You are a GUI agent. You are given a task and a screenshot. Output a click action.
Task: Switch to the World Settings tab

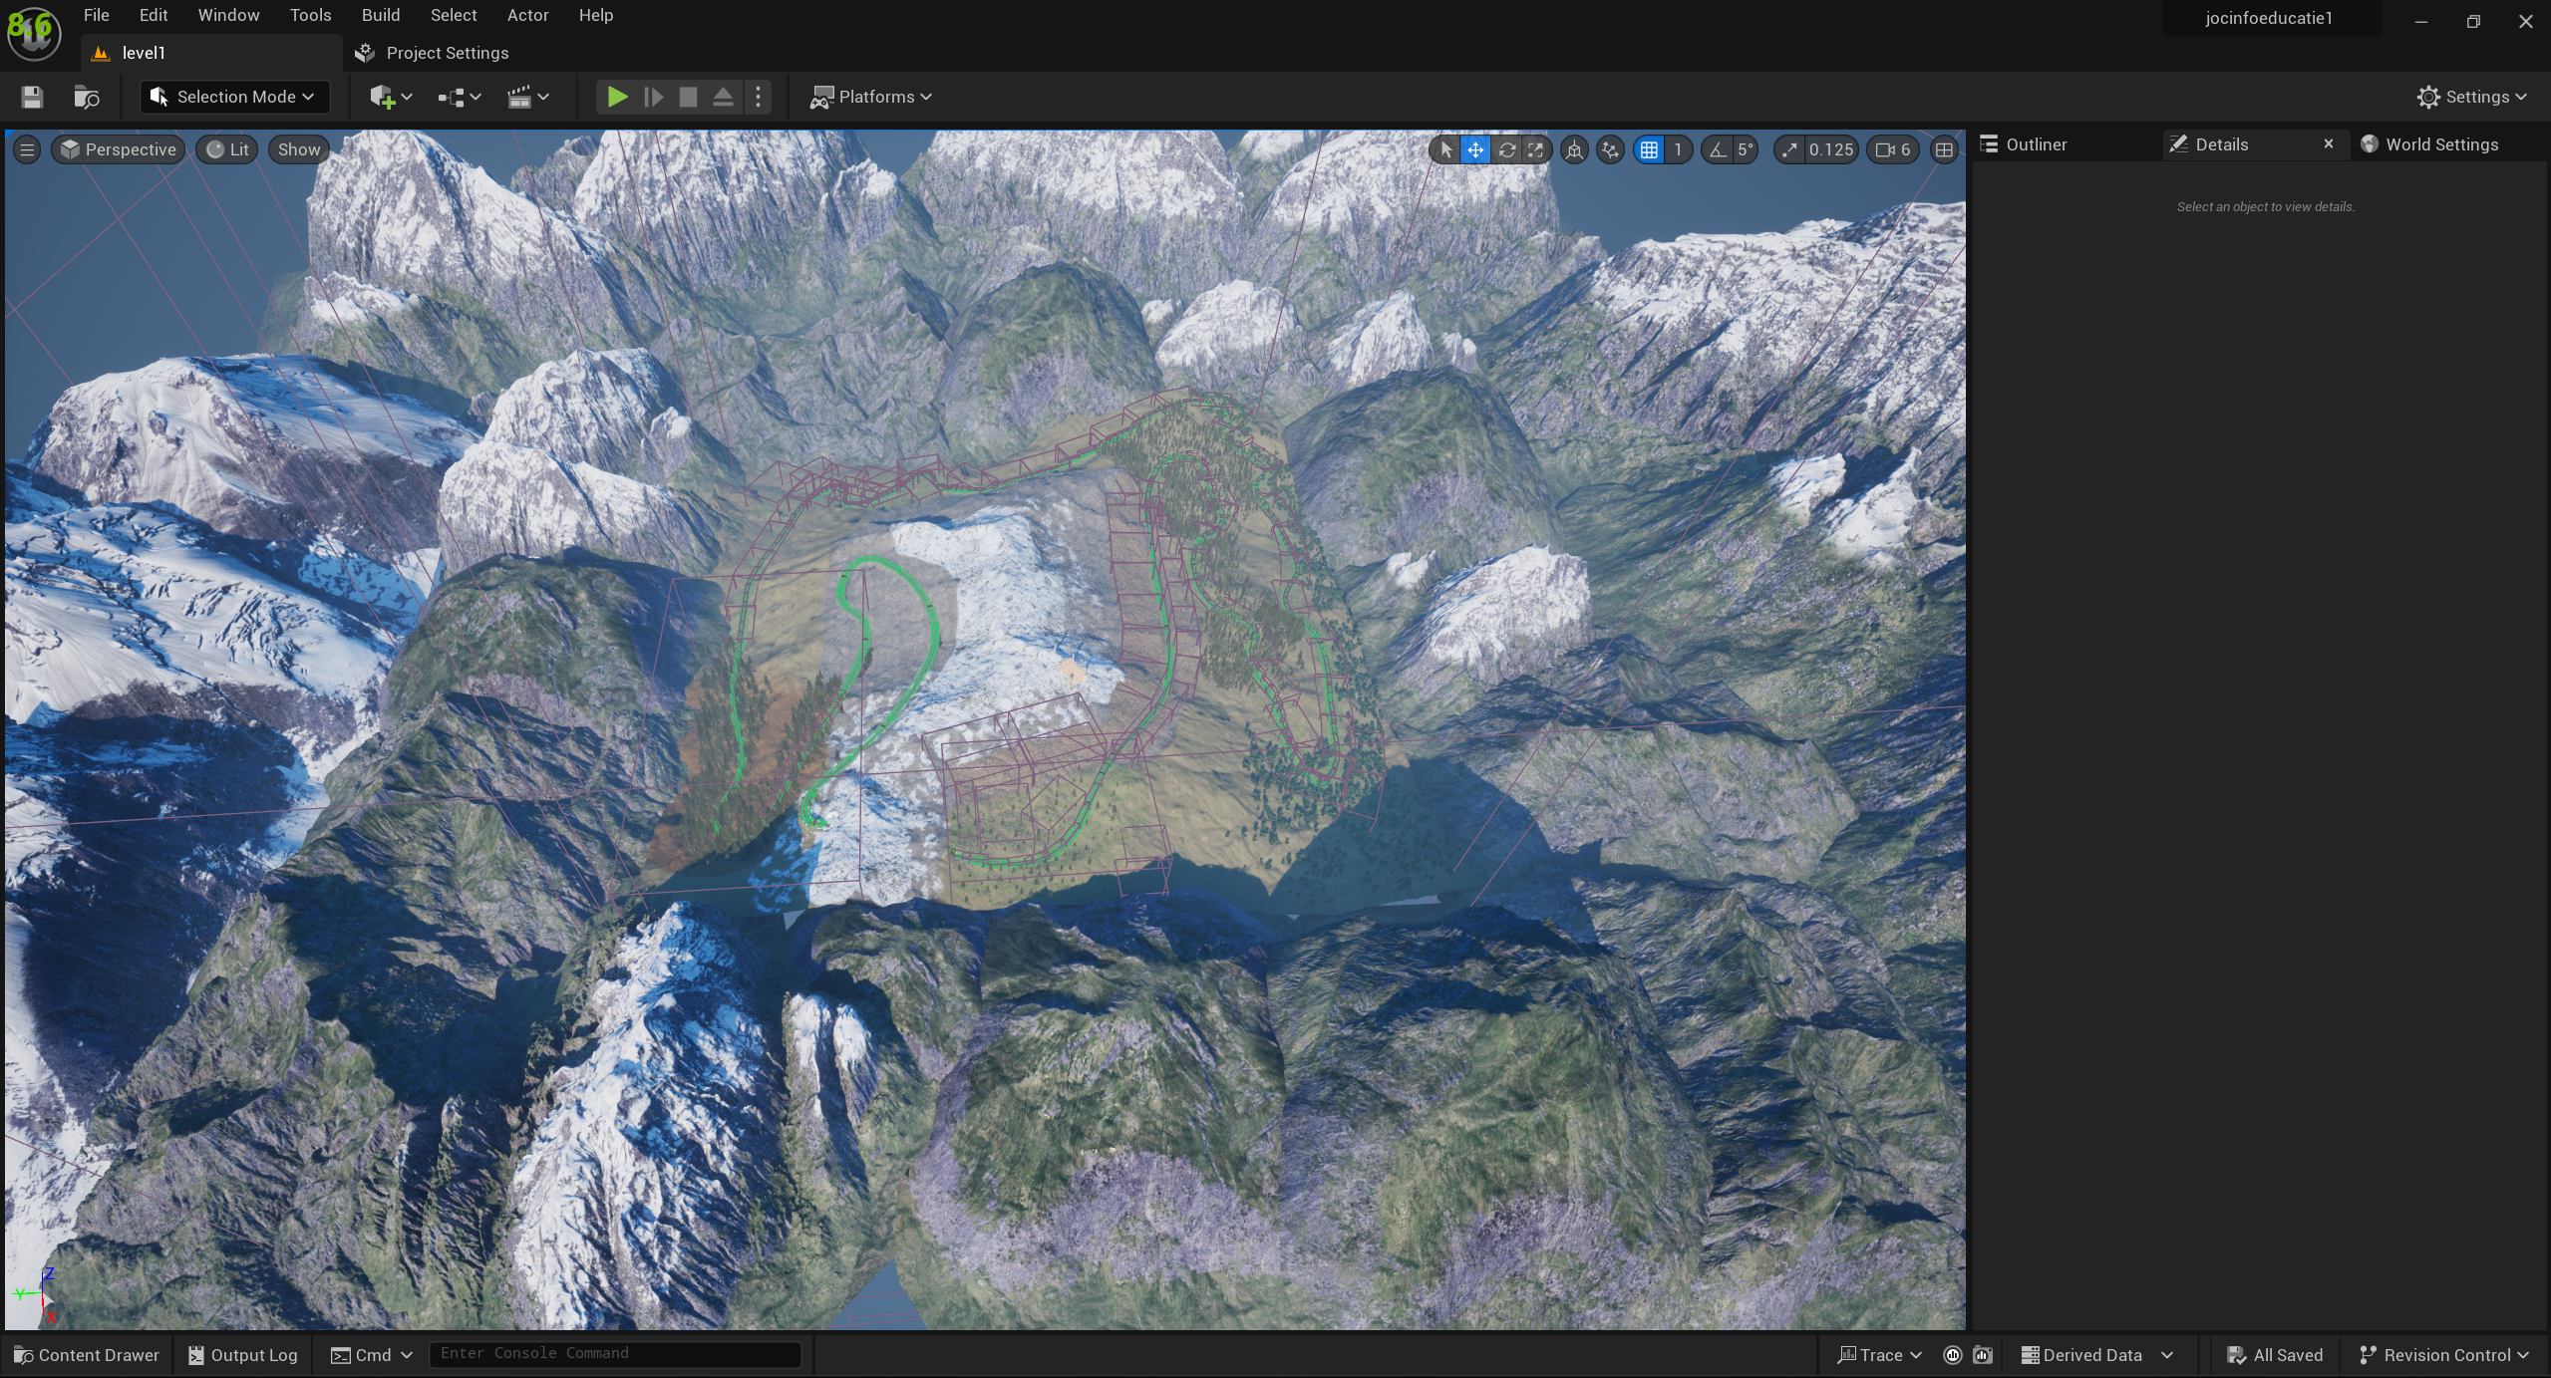(2440, 144)
